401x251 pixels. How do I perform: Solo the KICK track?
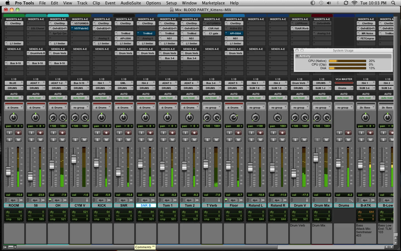(97, 140)
